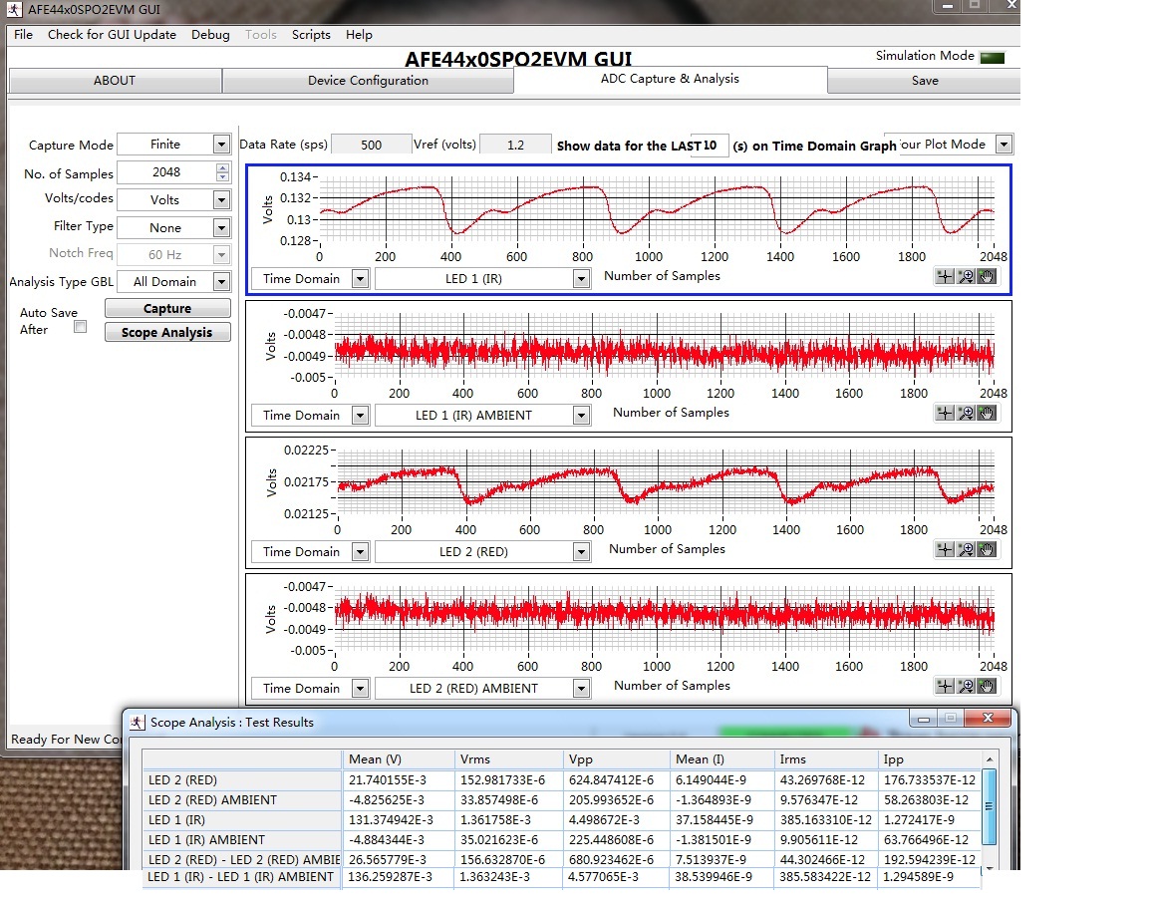Open Time Domain dropdown for LED 2 (RED) graph
The height and width of the screenshot is (907, 1151).
tap(360, 552)
